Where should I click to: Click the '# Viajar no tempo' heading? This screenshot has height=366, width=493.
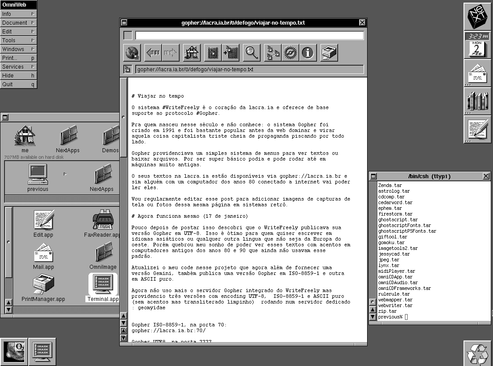(x=158, y=96)
